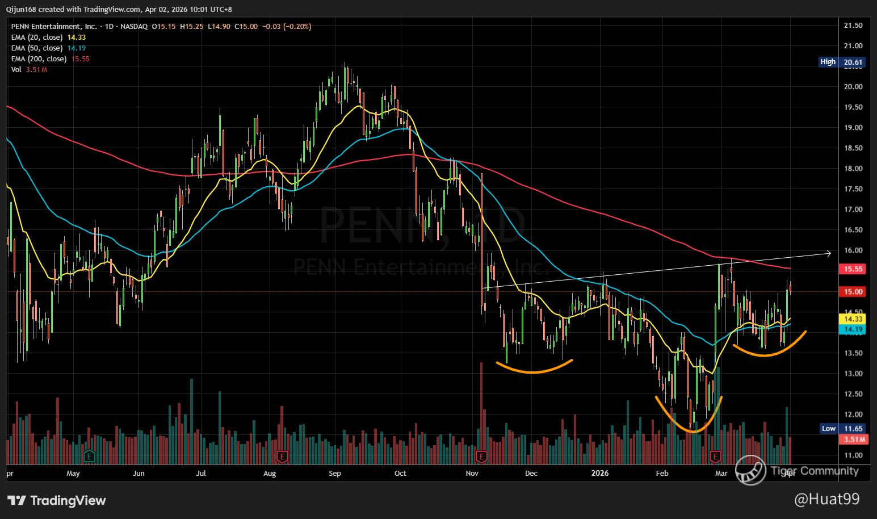This screenshot has height=519, width=877.
Task: Click the 13.00 price axis label
Action: pos(853,374)
